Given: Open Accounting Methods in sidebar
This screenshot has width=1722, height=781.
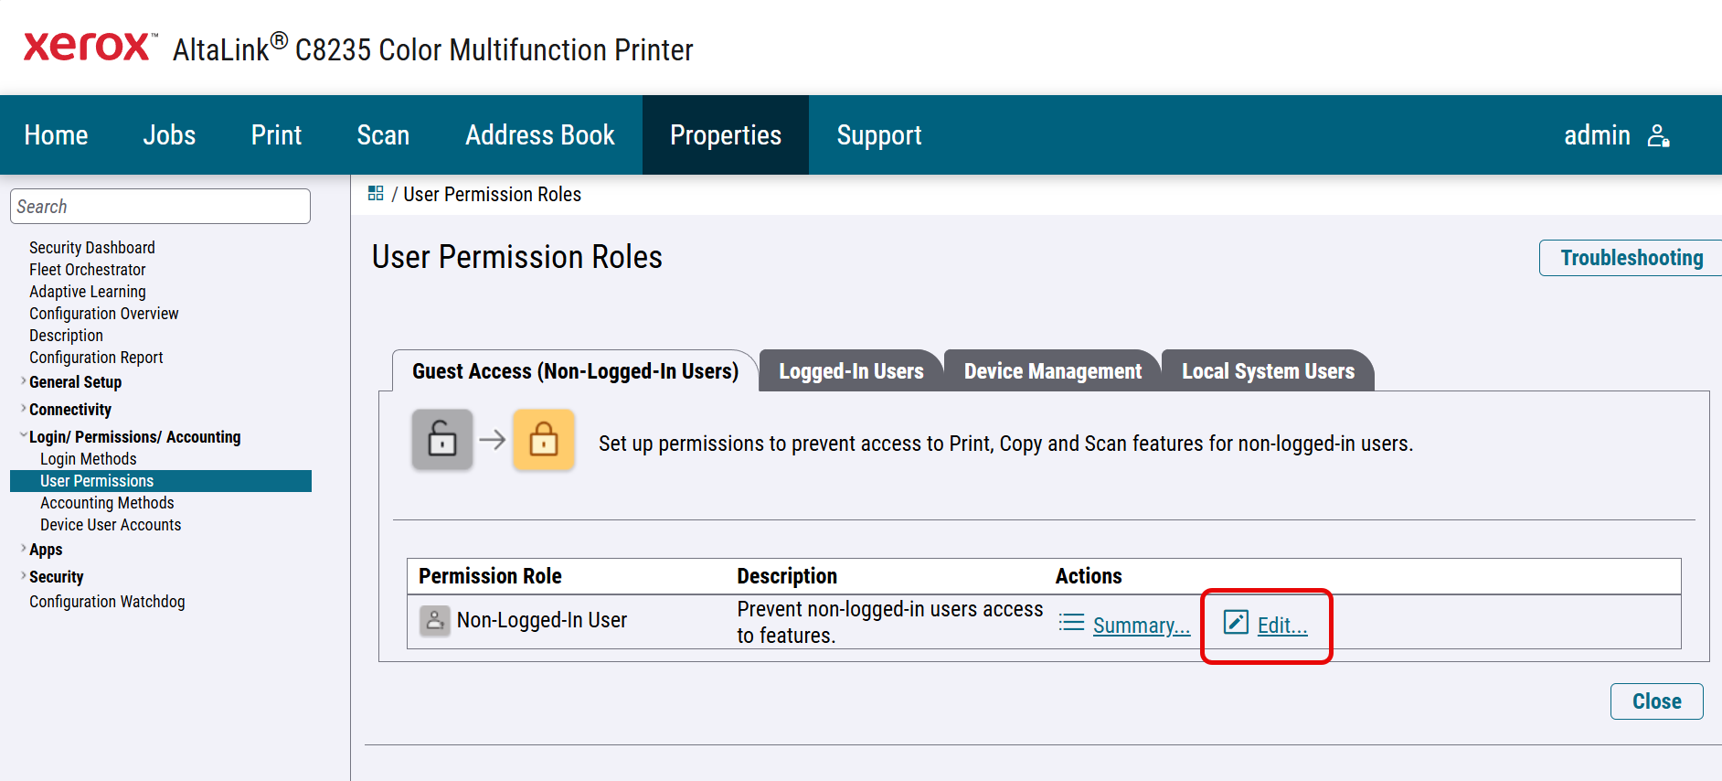Looking at the screenshot, I should (x=107, y=503).
